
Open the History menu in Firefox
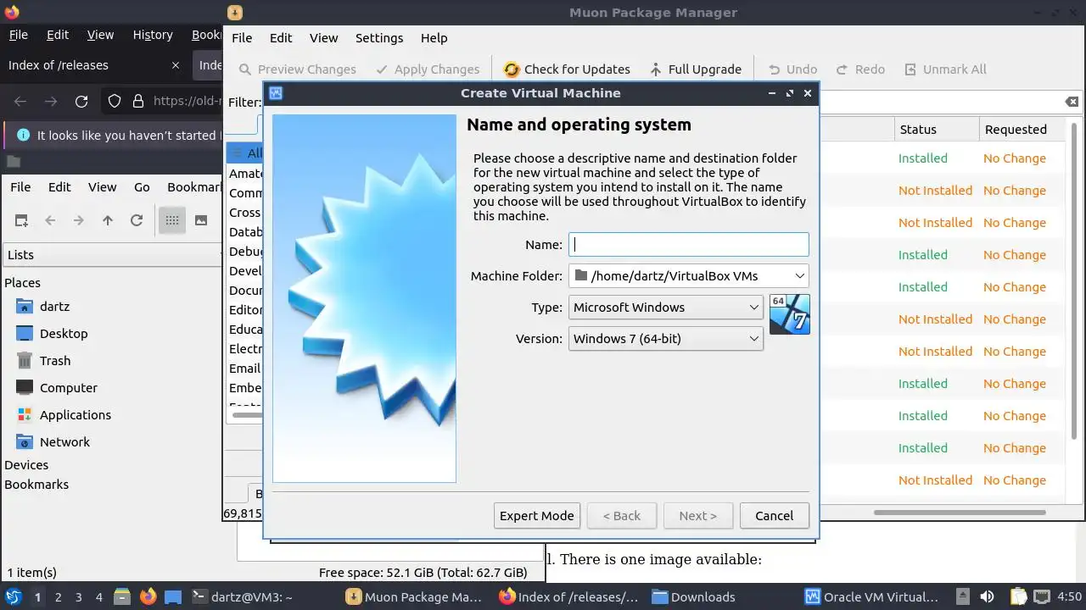pos(153,35)
